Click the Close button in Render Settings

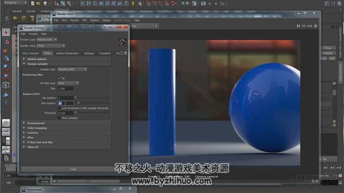[73, 169]
